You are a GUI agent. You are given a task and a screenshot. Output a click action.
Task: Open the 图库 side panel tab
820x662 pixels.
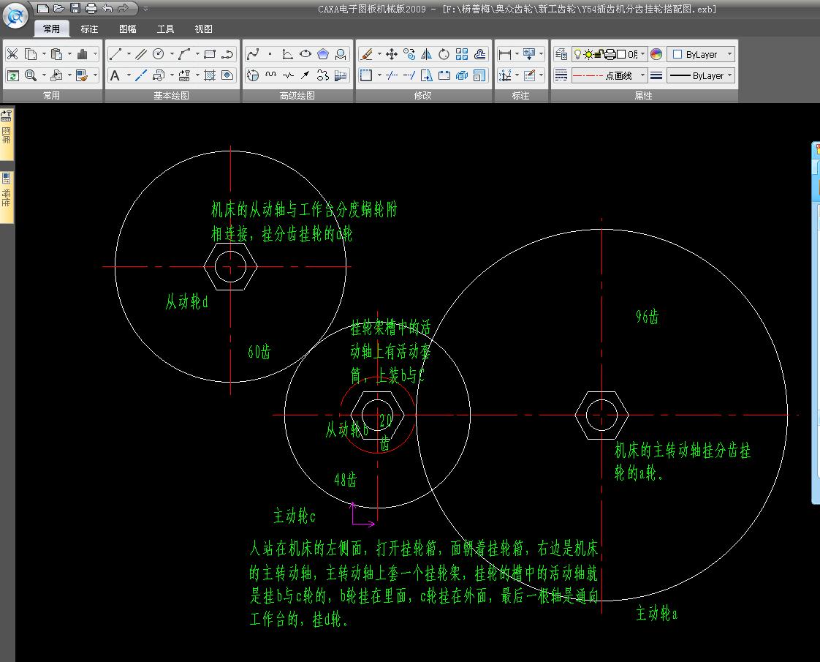tap(7, 133)
